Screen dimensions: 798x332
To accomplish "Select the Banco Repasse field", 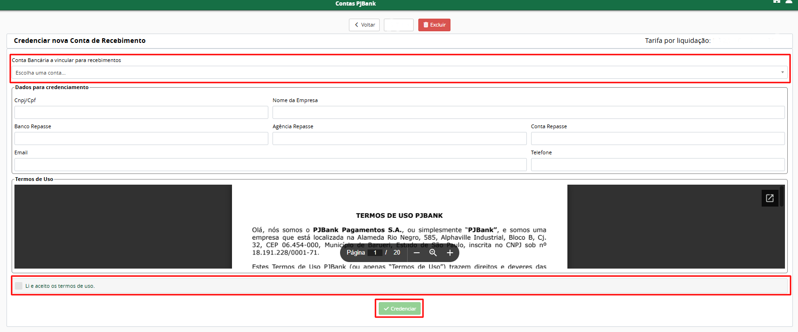I will coord(141,138).
